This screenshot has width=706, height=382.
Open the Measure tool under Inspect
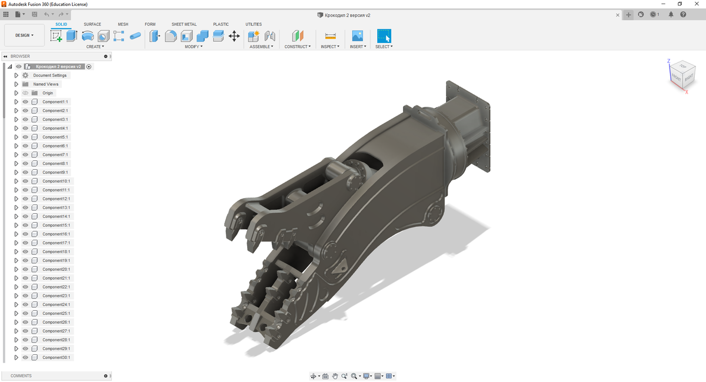[x=330, y=36]
